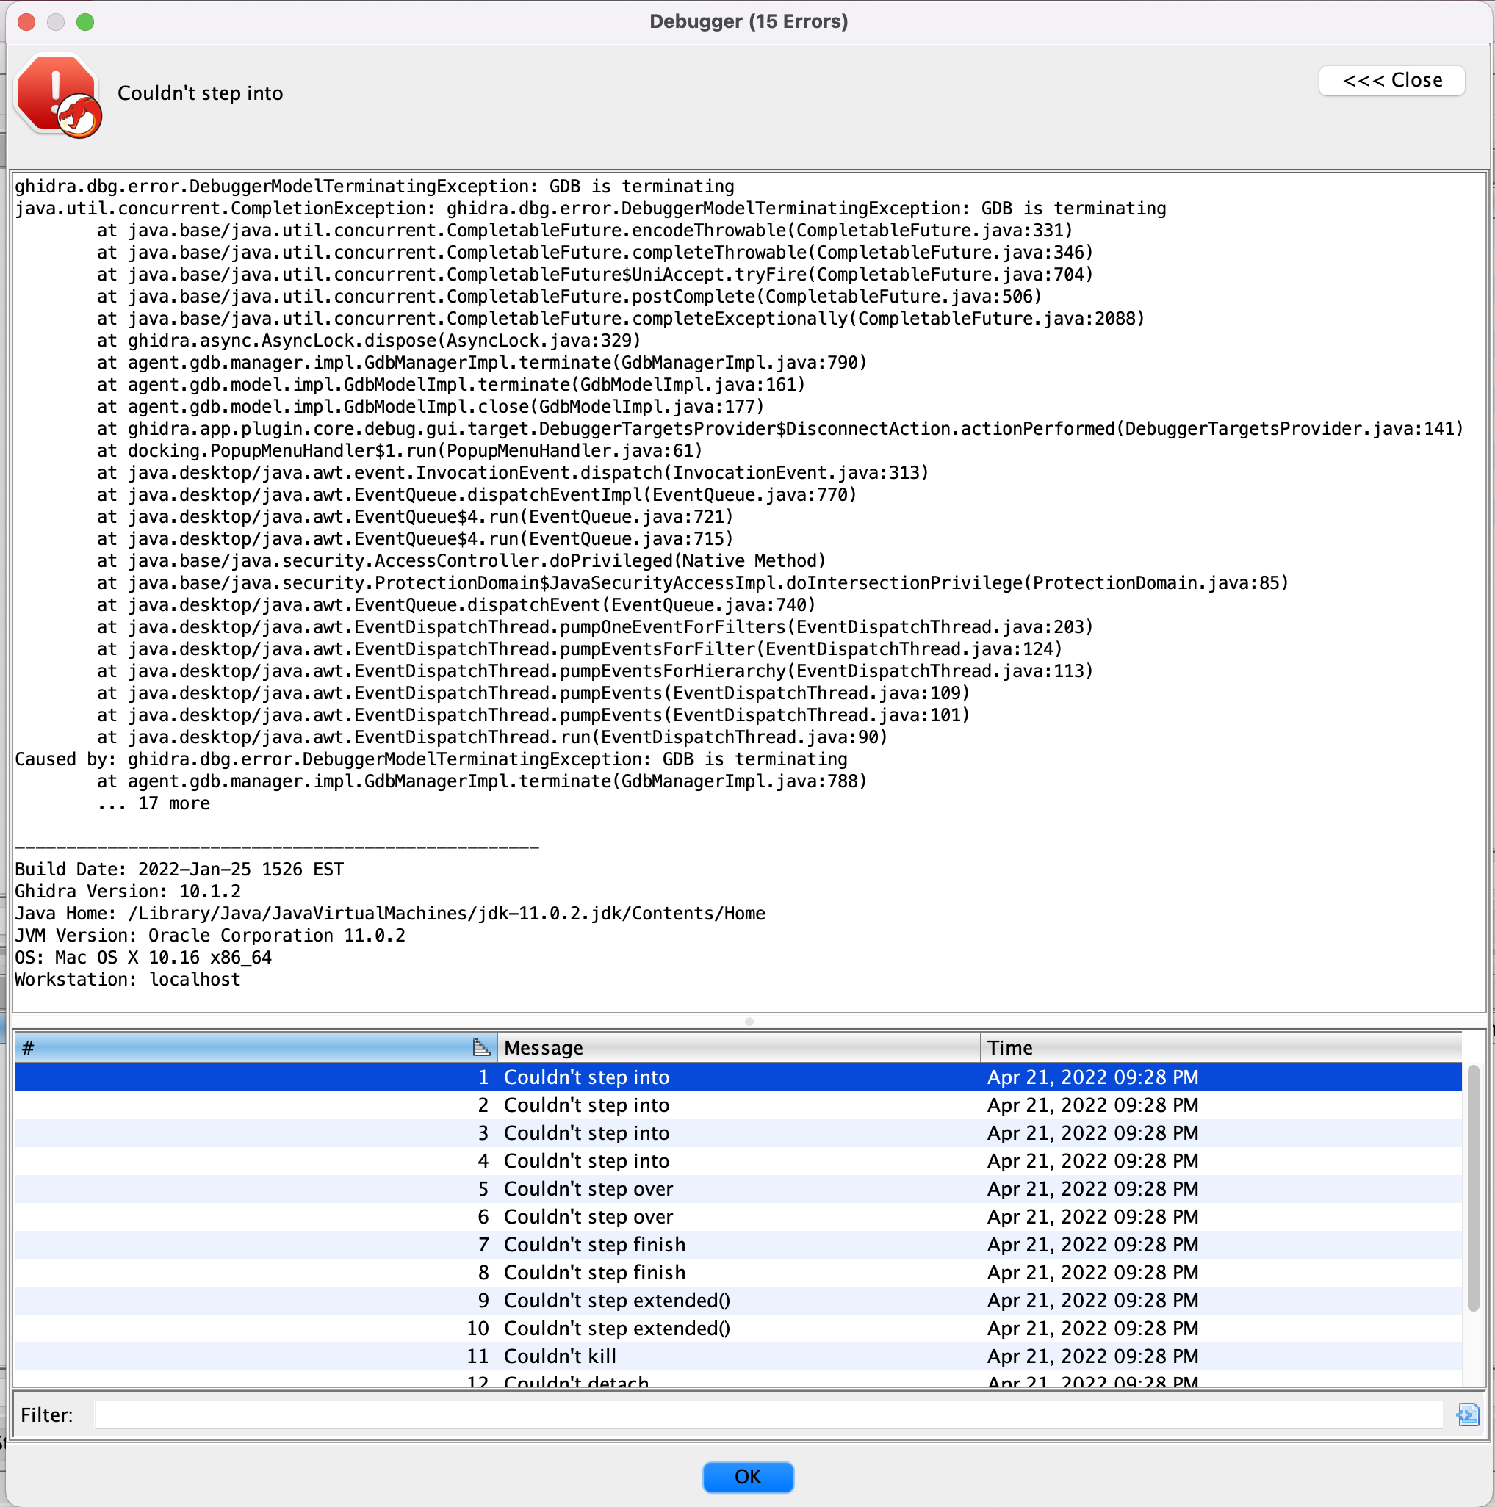Click the panel divider handle between sections
The height and width of the screenshot is (1507, 1495).
(748, 1020)
